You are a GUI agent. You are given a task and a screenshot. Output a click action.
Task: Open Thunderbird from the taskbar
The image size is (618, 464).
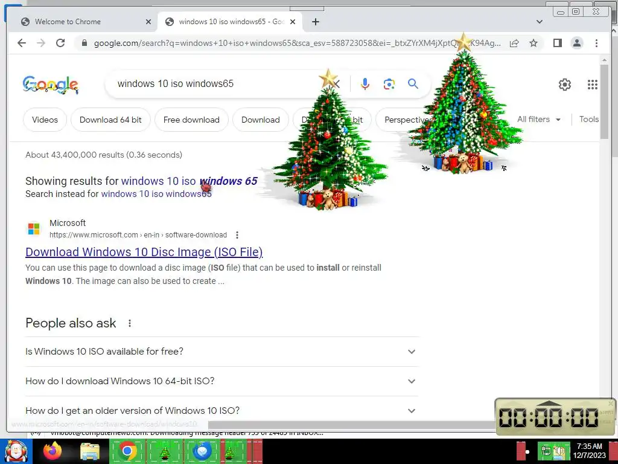(x=203, y=451)
